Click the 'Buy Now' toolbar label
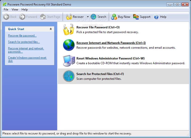Screen dimensions: 191x138 pos(124,17)
